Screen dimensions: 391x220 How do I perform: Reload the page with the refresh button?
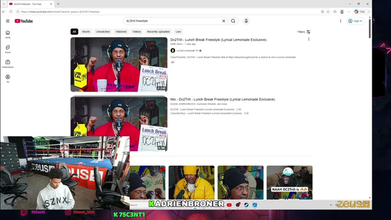coord(11,12)
